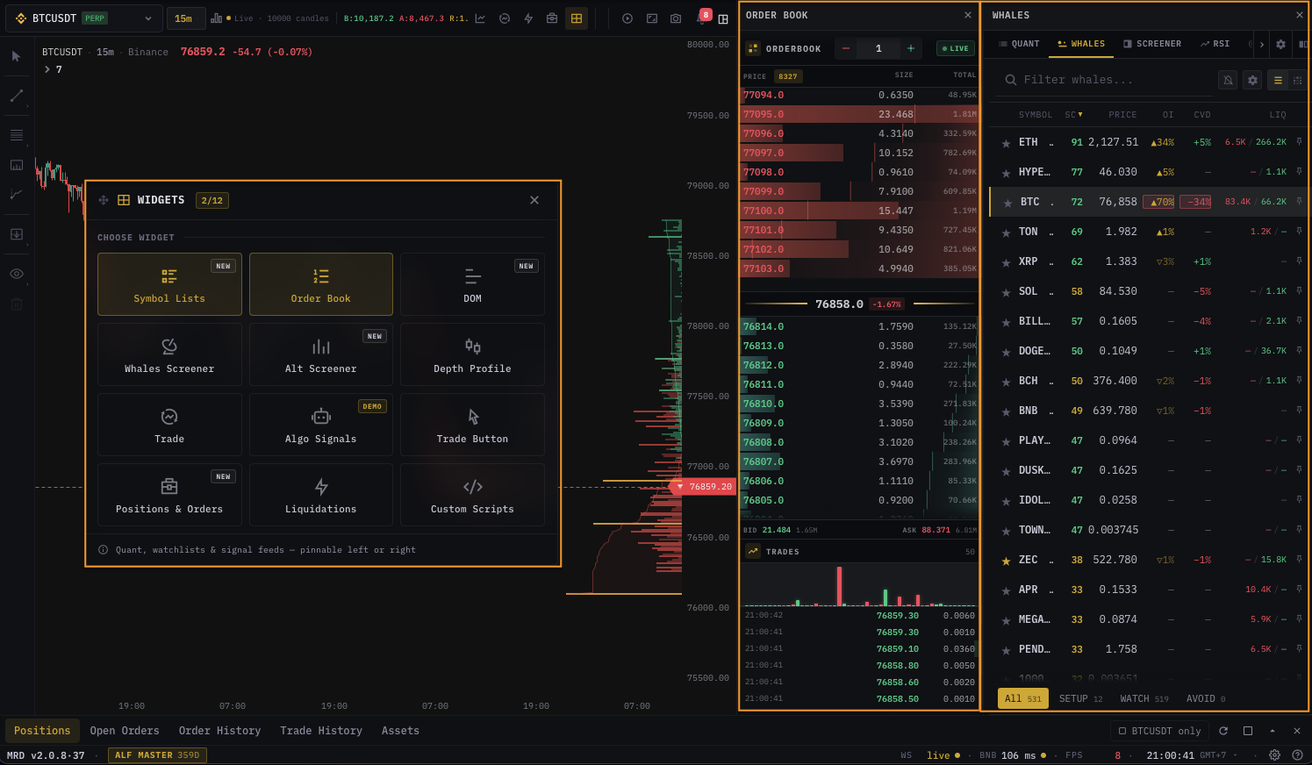The height and width of the screenshot is (765, 1312).
Task: Switch to the SCREENER tab
Action: (1152, 44)
